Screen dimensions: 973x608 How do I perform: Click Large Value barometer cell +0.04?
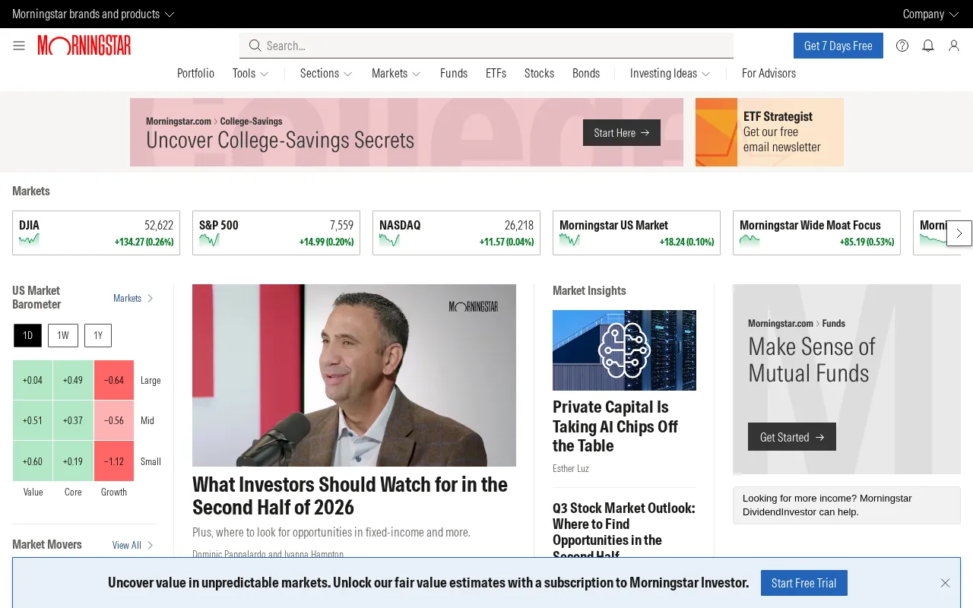coord(33,380)
